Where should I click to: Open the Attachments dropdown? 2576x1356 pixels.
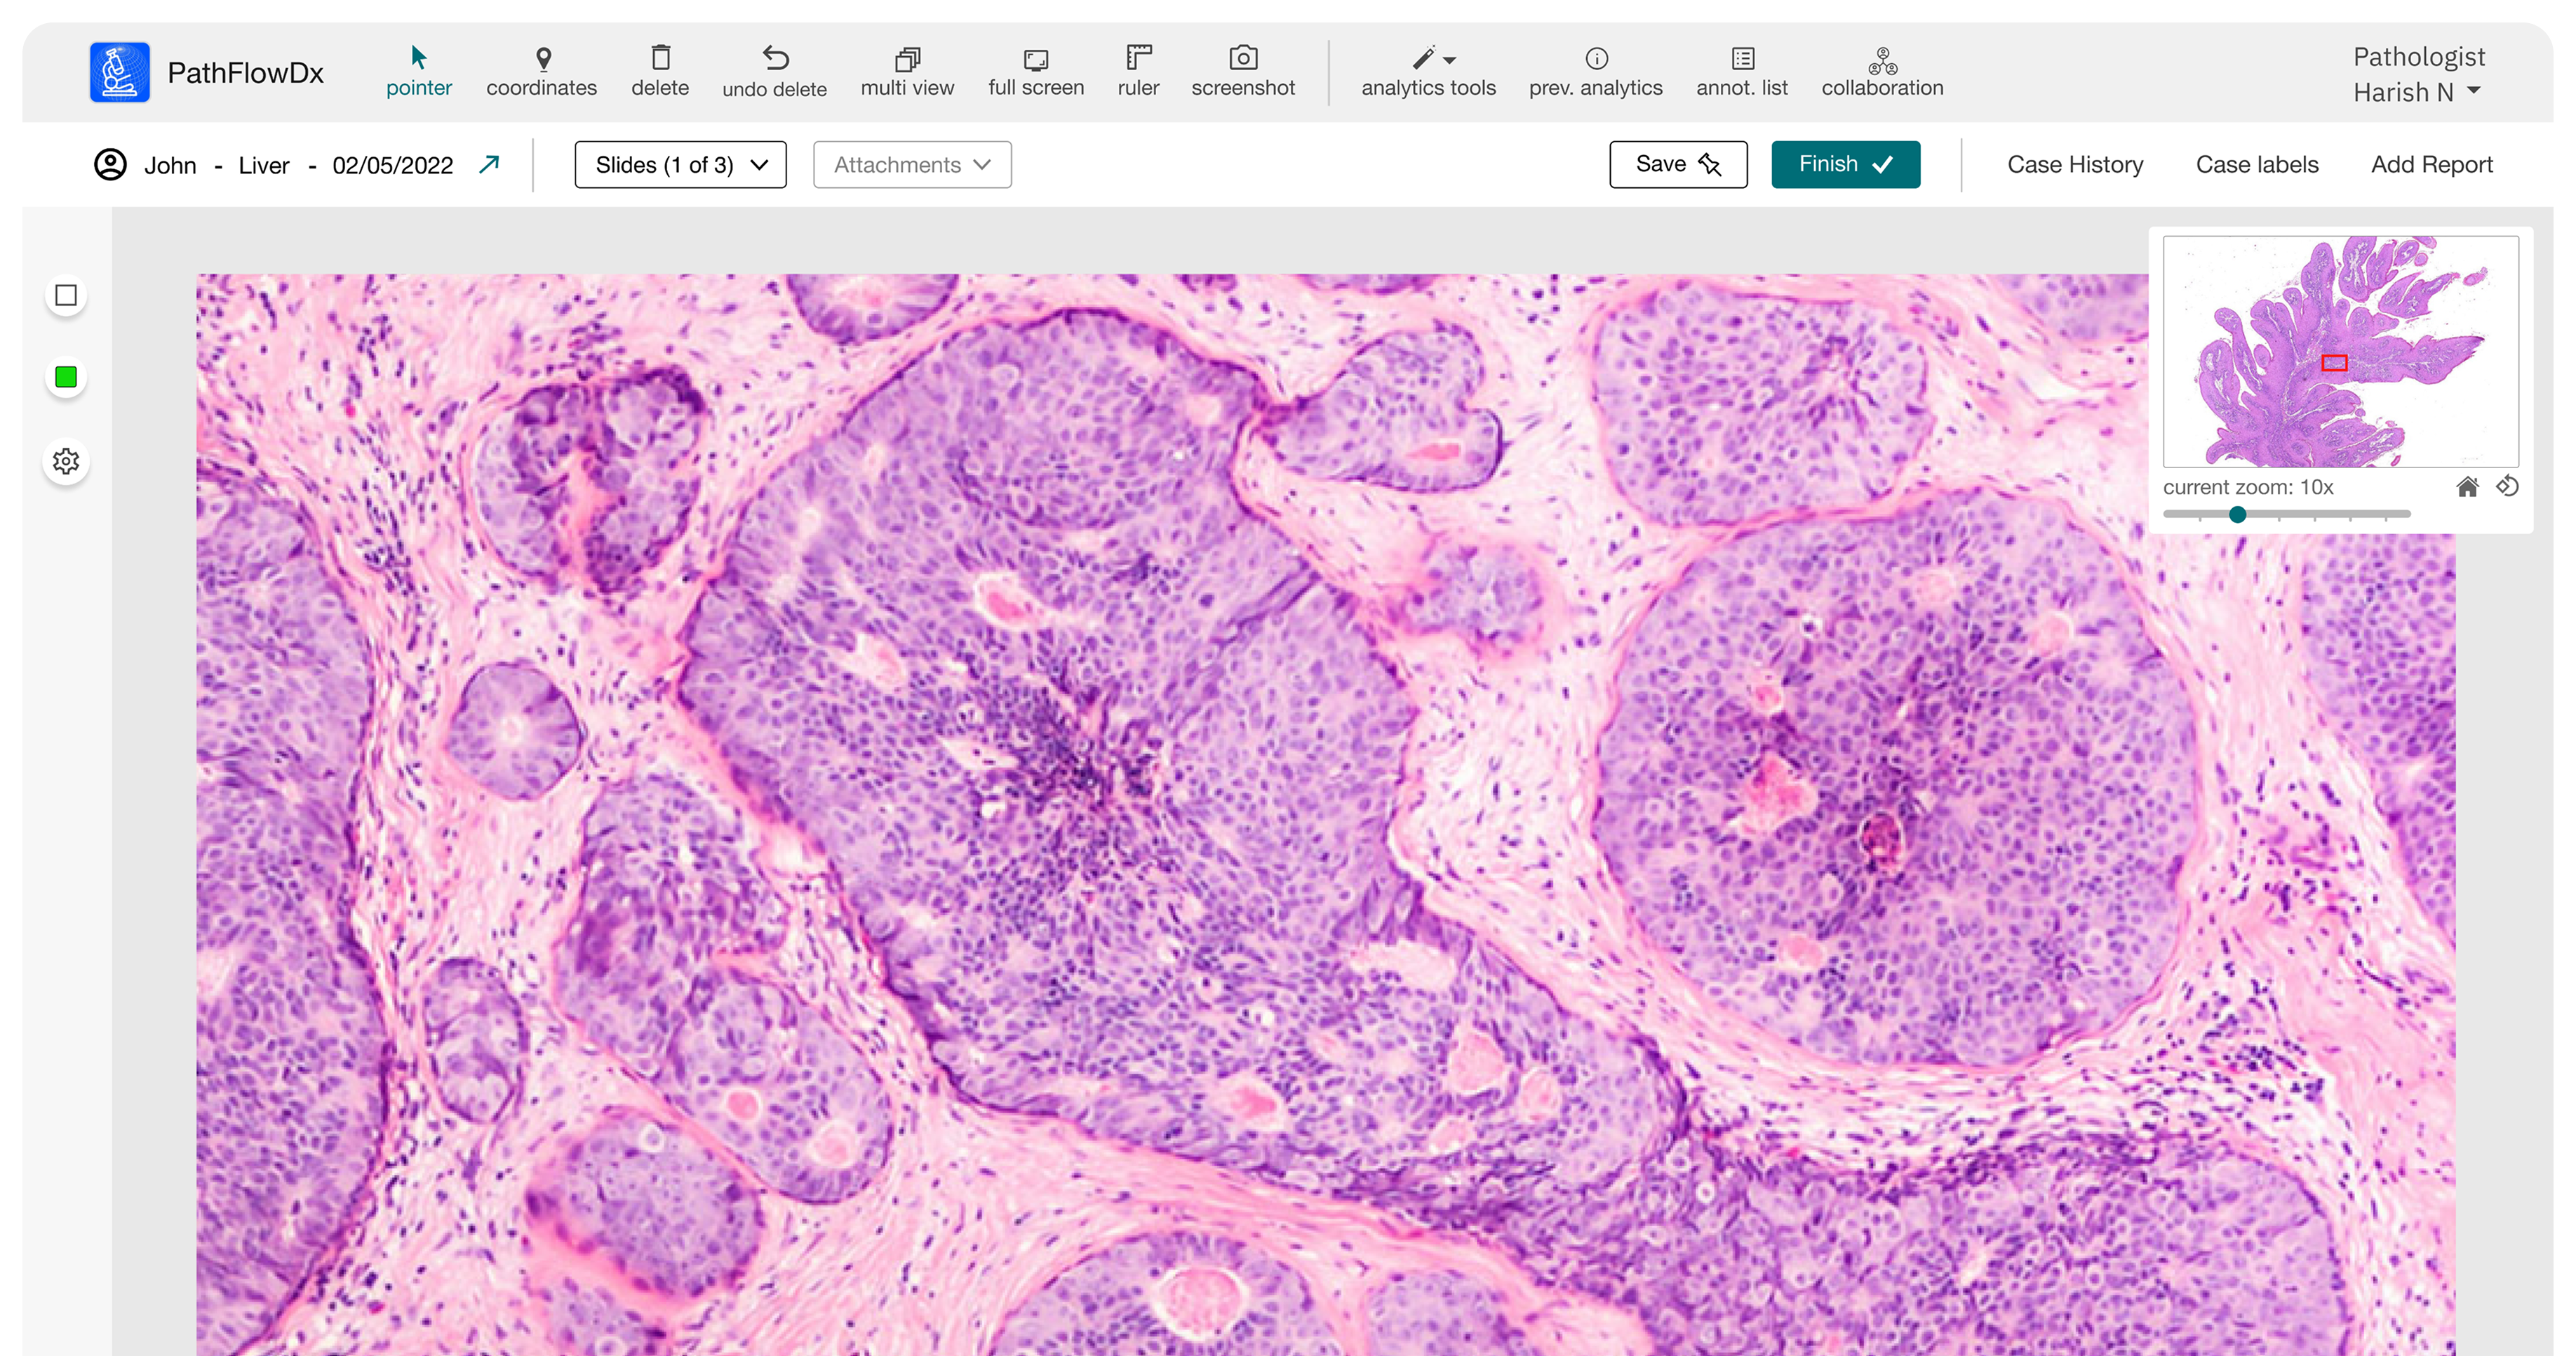[x=912, y=164]
